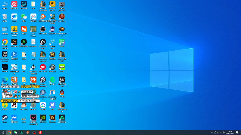Select the Google Chrome desktop shortcut

[x=5, y=44]
